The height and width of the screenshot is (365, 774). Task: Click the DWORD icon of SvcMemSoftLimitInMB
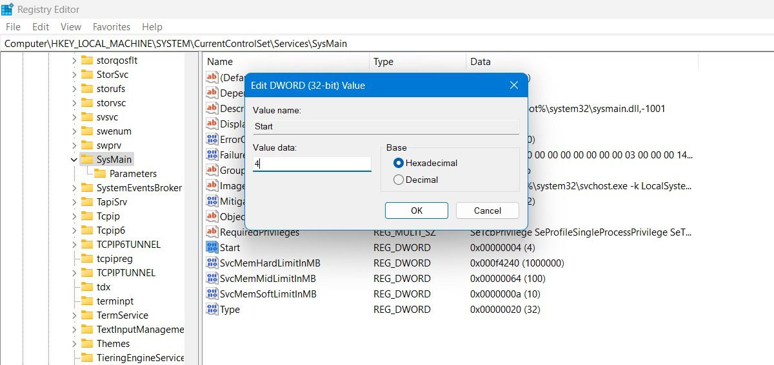click(x=212, y=294)
